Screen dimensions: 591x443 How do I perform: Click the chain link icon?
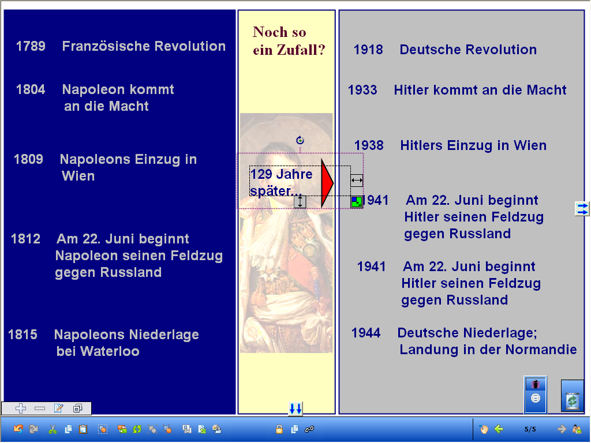tap(309, 429)
